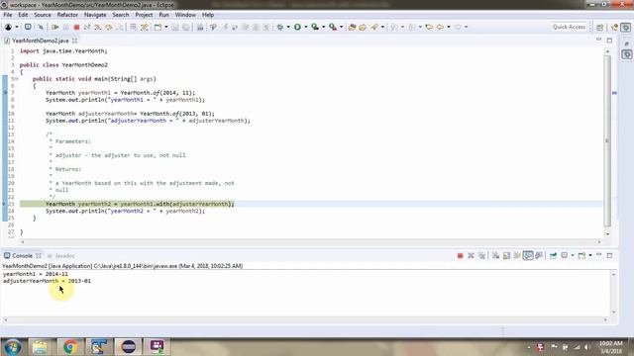Toggle Word Wrap in Console toolbar
This screenshot has width=634, height=356.
[517, 256]
